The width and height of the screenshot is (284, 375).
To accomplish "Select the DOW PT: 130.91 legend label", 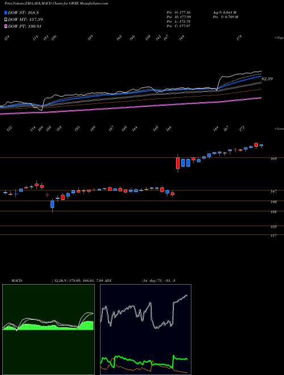I will tap(25, 26).
